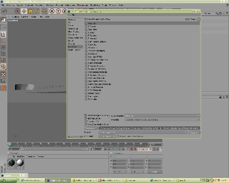Click the orange cross icon left of X

[x=44, y=11]
